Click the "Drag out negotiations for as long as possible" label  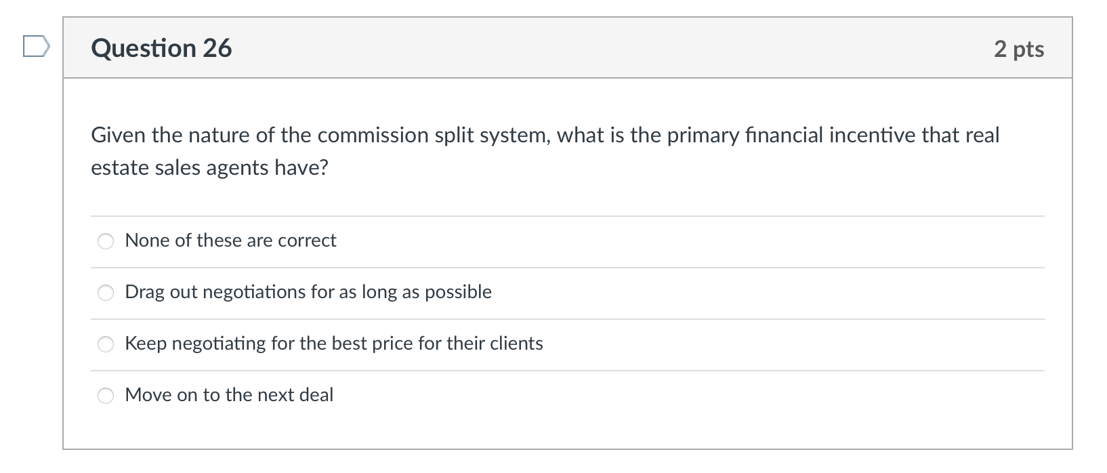(x=308, y=292)
